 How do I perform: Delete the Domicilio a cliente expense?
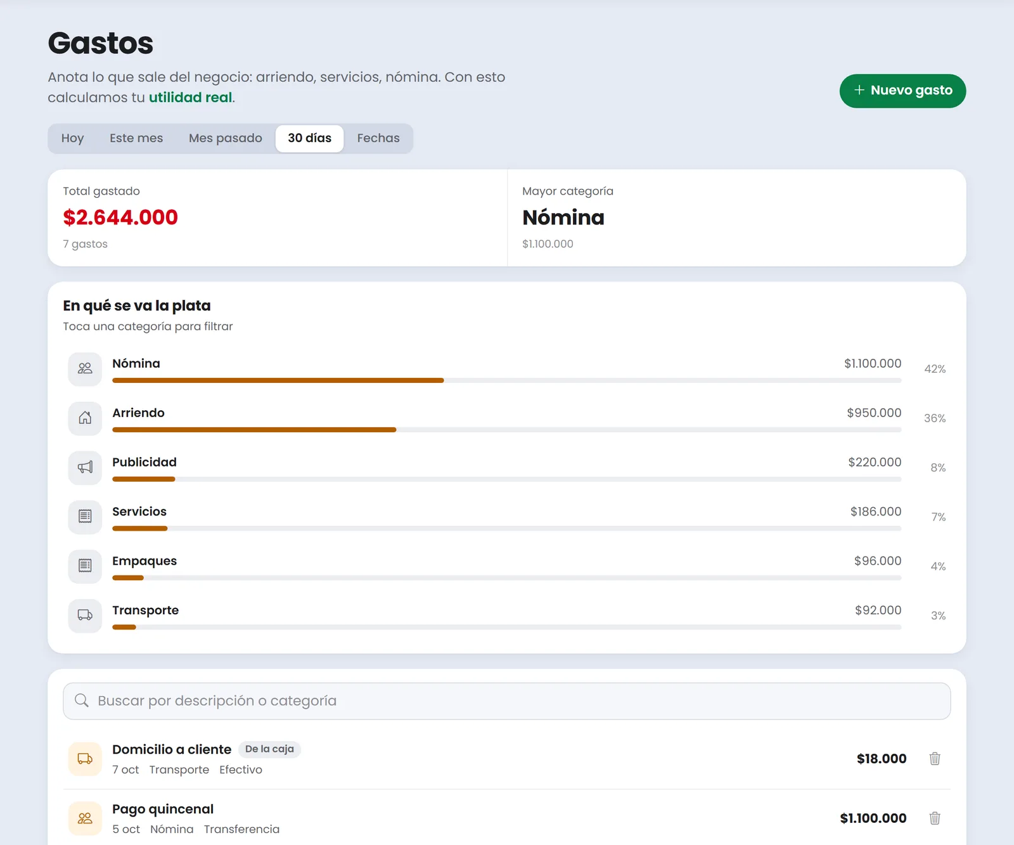pos(935,759)
